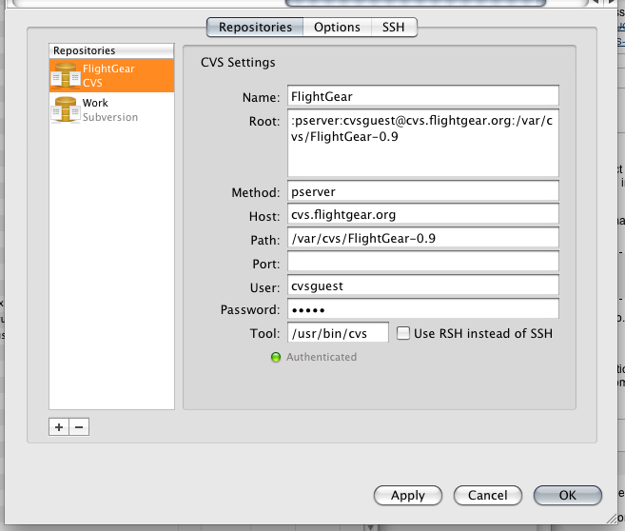
Task: Open the SSH tab
Action: 393,28
